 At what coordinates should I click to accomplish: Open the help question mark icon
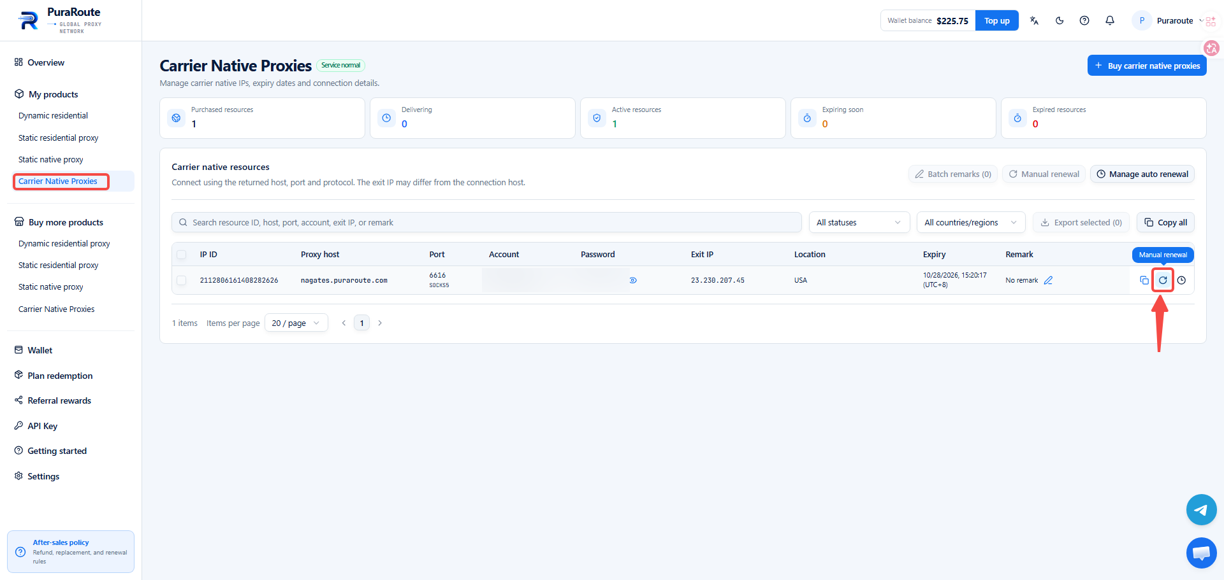coord(1084,20)
